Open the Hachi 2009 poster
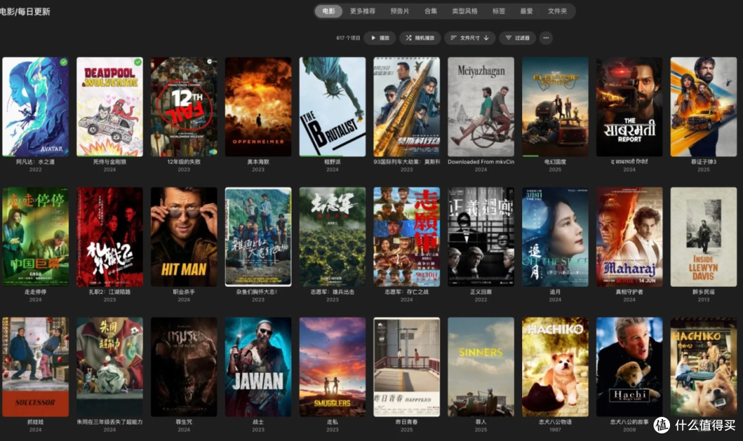This screenshot has width=743, height=441. (x=629, y=367)
